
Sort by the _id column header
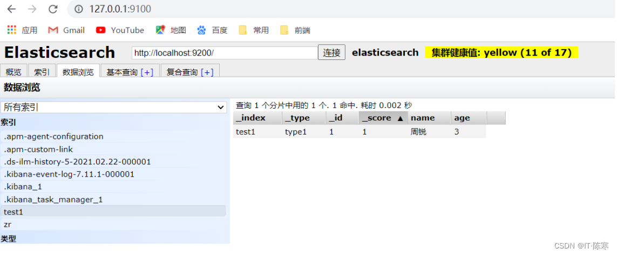point(342,118)
